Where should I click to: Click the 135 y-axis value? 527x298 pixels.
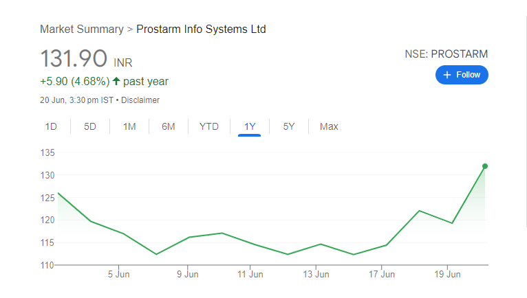point(47,152)
